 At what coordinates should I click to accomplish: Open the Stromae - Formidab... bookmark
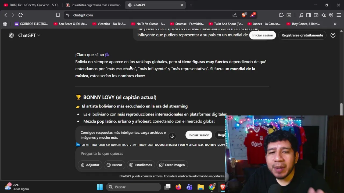pyautogui.click(x=187, y=24)
